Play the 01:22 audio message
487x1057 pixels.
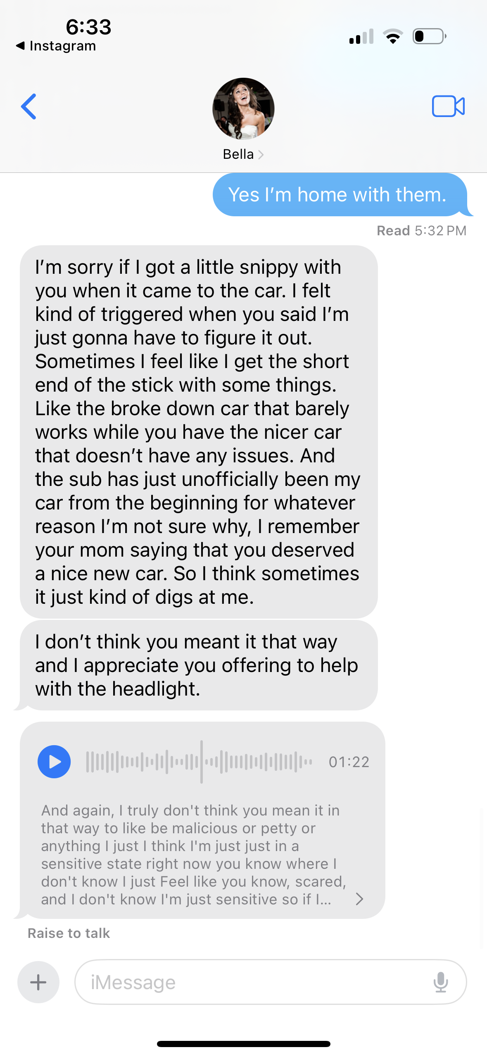click(x=54, y=762)
